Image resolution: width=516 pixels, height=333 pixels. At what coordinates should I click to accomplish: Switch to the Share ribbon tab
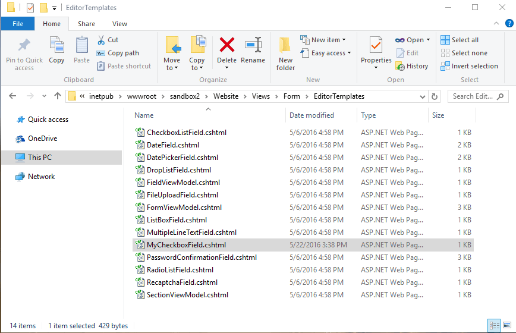tap(87, 24)
